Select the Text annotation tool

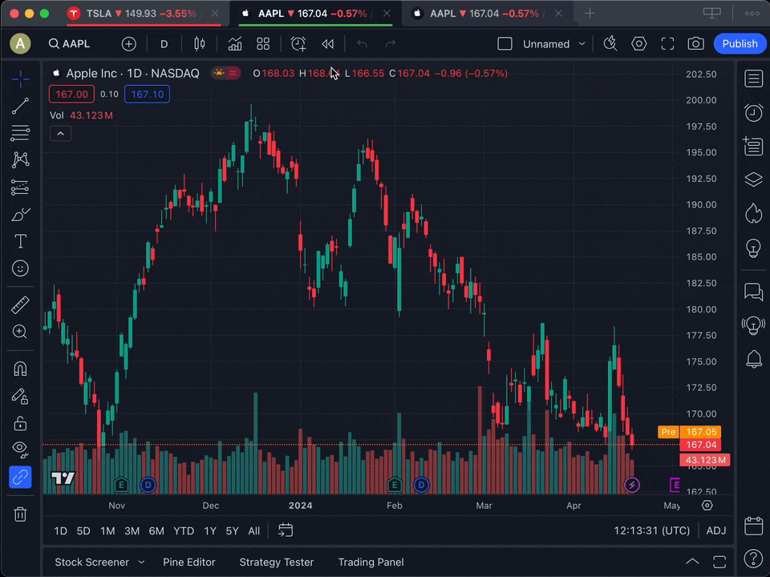click(x=20, y=241)
